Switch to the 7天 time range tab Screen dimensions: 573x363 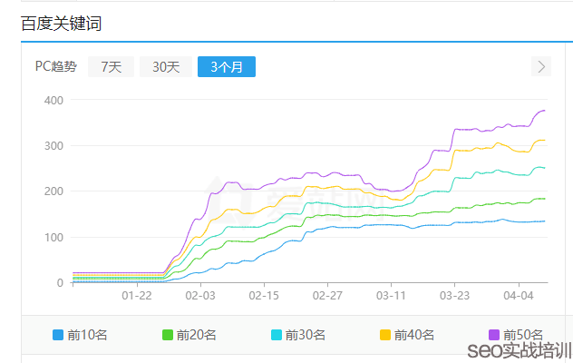[x=112, y=66]
